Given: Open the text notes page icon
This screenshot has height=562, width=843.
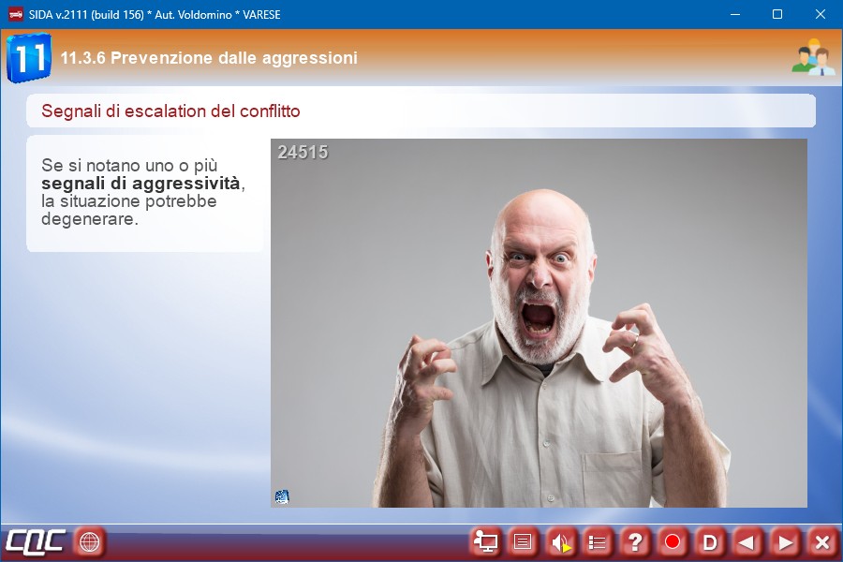Looking at the screenshot, I should pyautogui.click(x=523, y=541).
